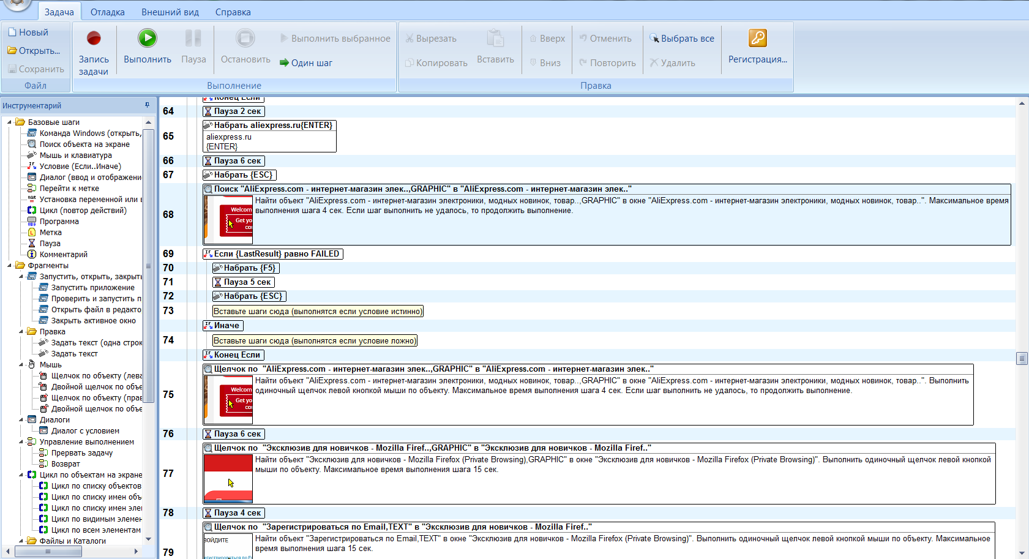This screenshot has width=1029, height=559.
Task: Create a new task with Новый
Action: point(28,32)
